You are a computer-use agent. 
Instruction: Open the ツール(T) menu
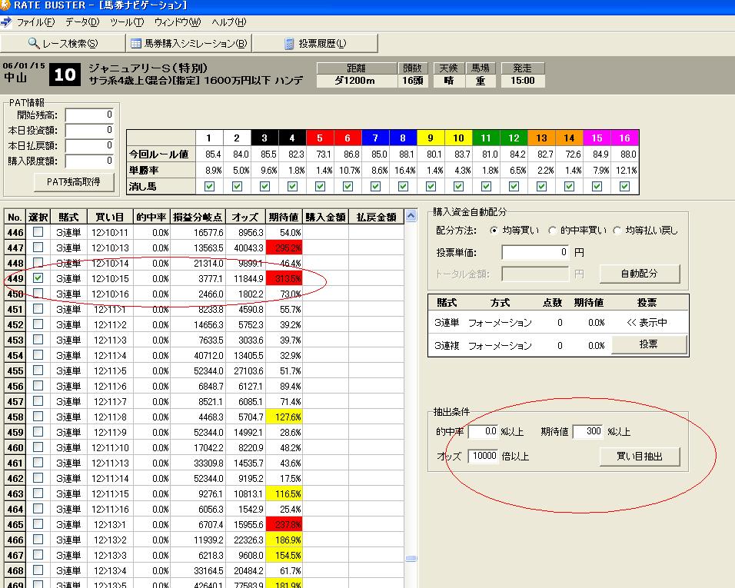pos(127,22)
